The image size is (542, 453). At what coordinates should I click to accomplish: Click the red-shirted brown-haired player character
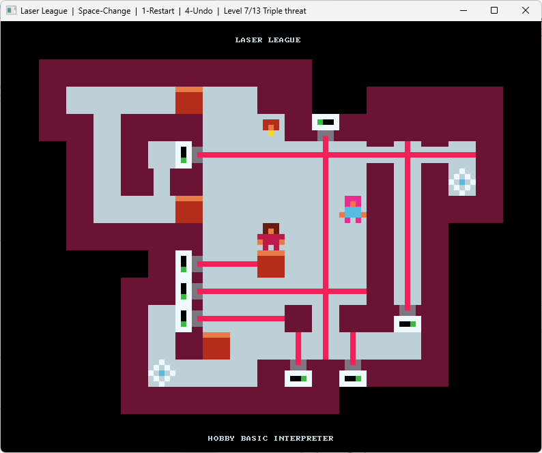tap(271, 237)
